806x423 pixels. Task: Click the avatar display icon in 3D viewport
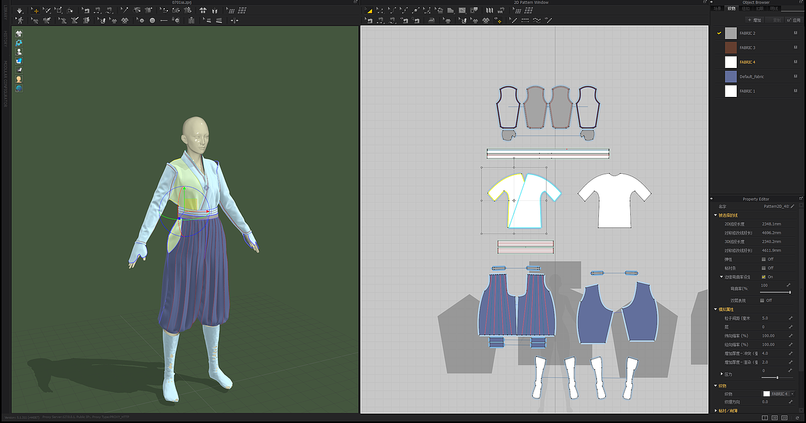click(19, 52)
